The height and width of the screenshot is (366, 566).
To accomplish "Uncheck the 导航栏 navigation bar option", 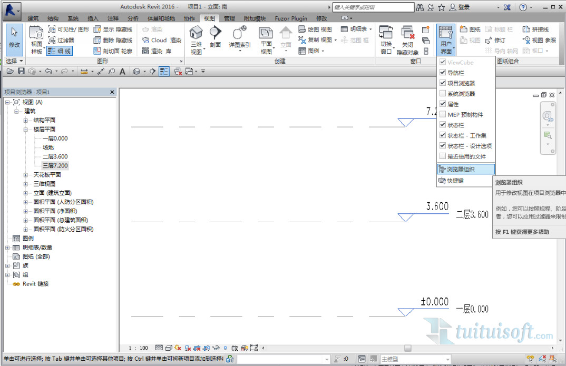I will (x=443, y=73).
